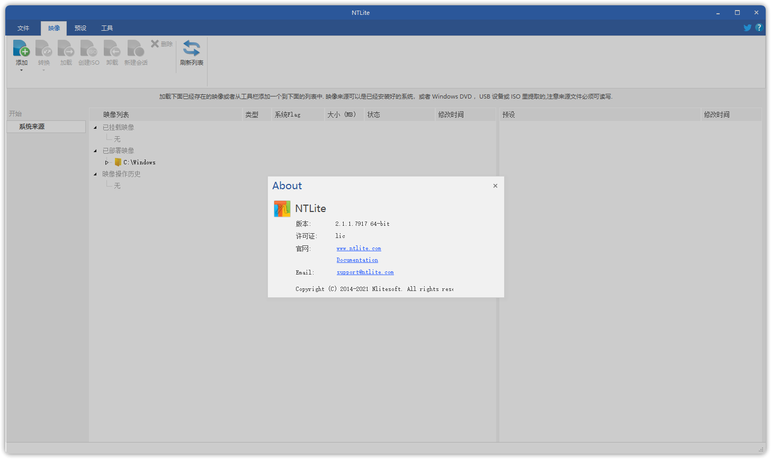Viewport: 771px width, 459px height.
Task: Click the 修改时间 header in image list
Action: point(465,114)
